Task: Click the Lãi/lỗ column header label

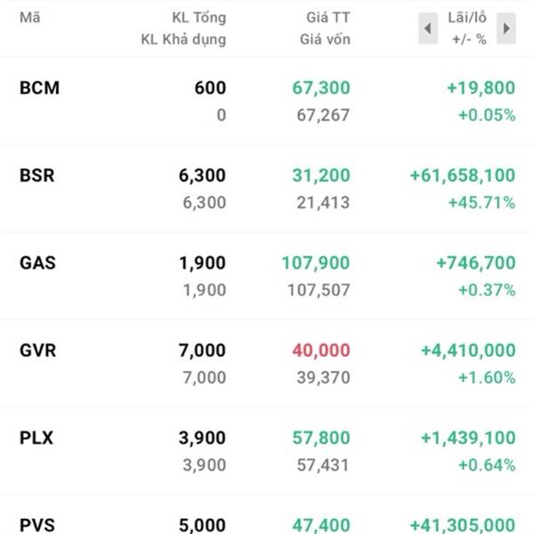Action: 467,18
